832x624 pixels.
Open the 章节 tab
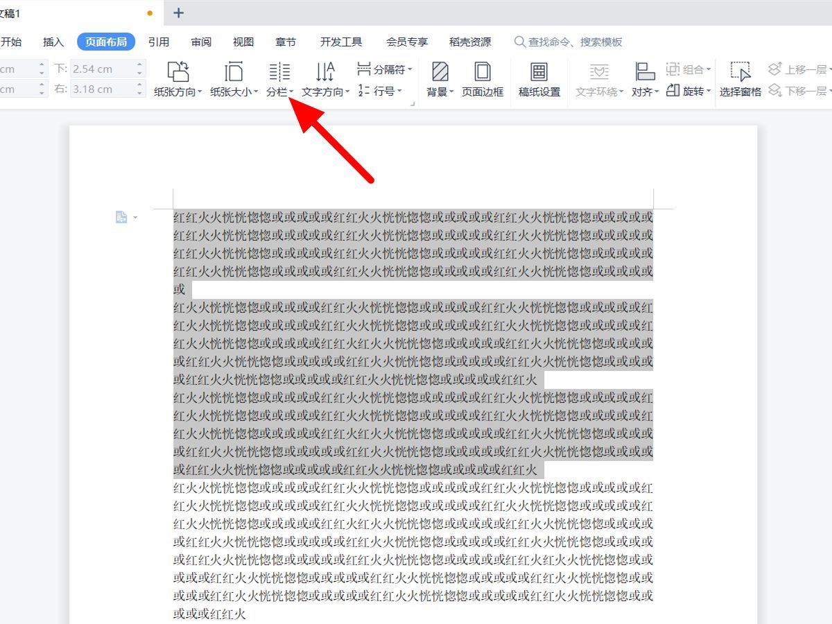[286, 42]
